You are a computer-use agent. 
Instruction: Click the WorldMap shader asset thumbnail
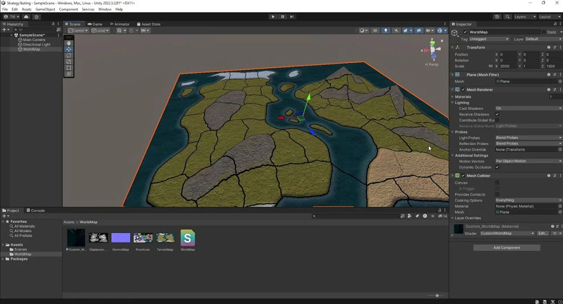coord(187,238)
